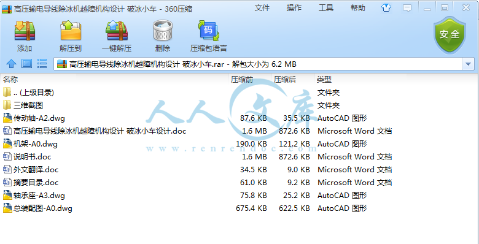The image size is (479, 244).
Task: Open the 工具 menu
Action: [x=326, y=8]
